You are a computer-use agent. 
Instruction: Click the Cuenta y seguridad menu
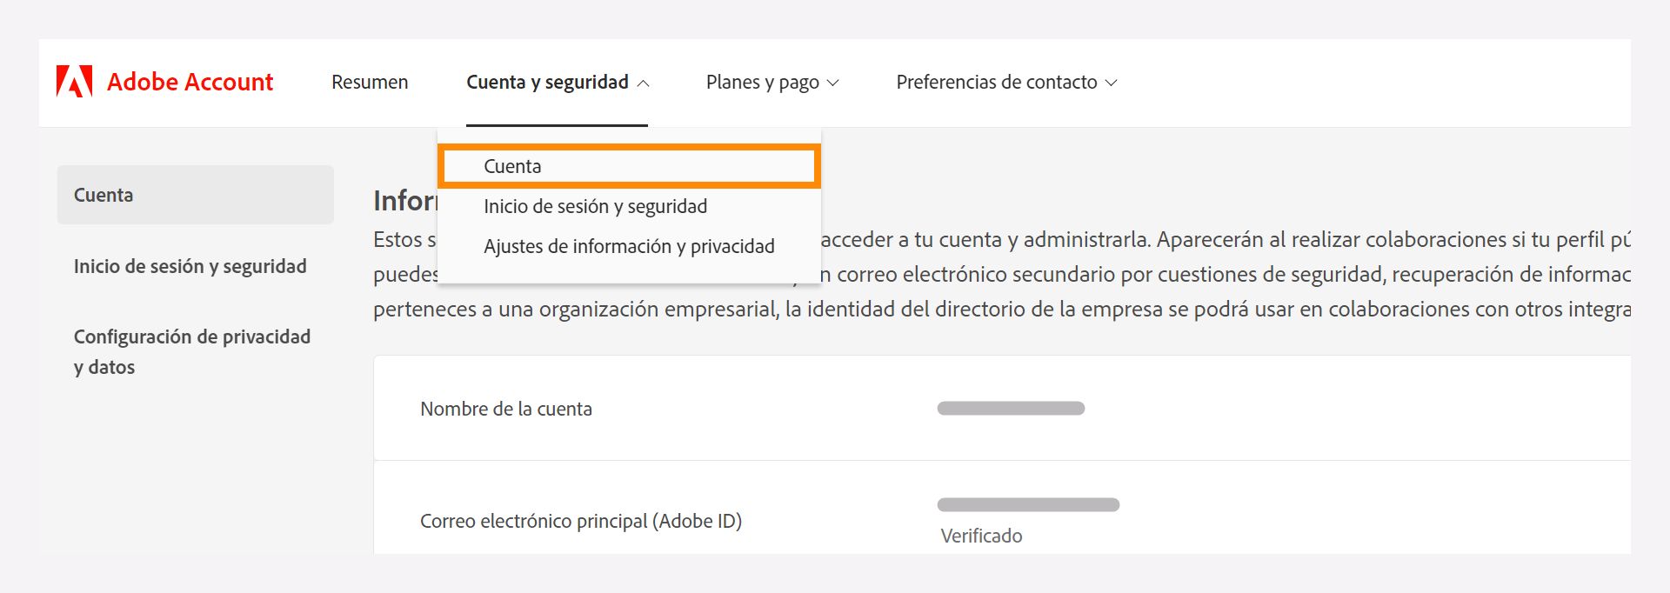[x=548, y=82]
